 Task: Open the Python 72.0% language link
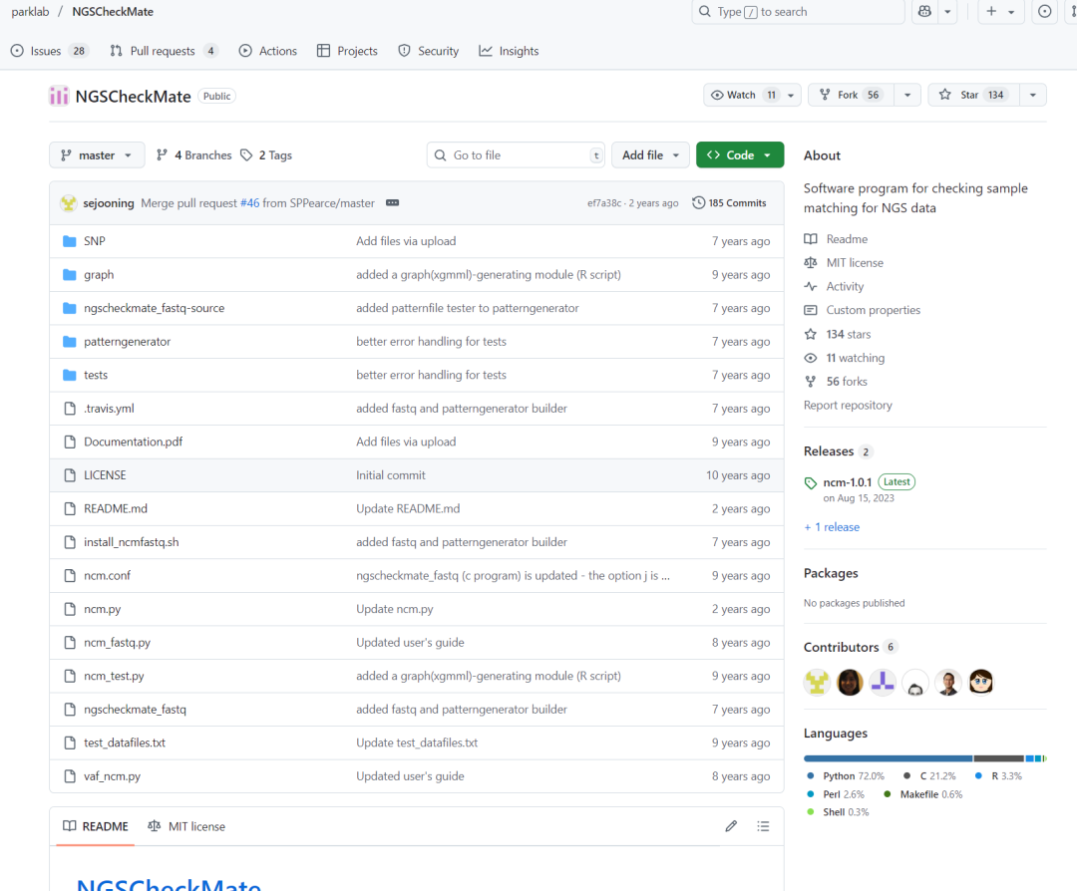click(846, 776)
